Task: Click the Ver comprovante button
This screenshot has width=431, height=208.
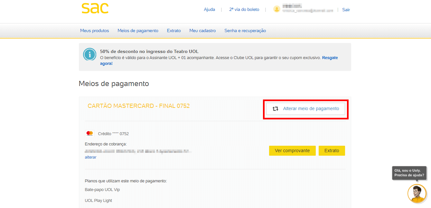Action: [x=292, y=151]
